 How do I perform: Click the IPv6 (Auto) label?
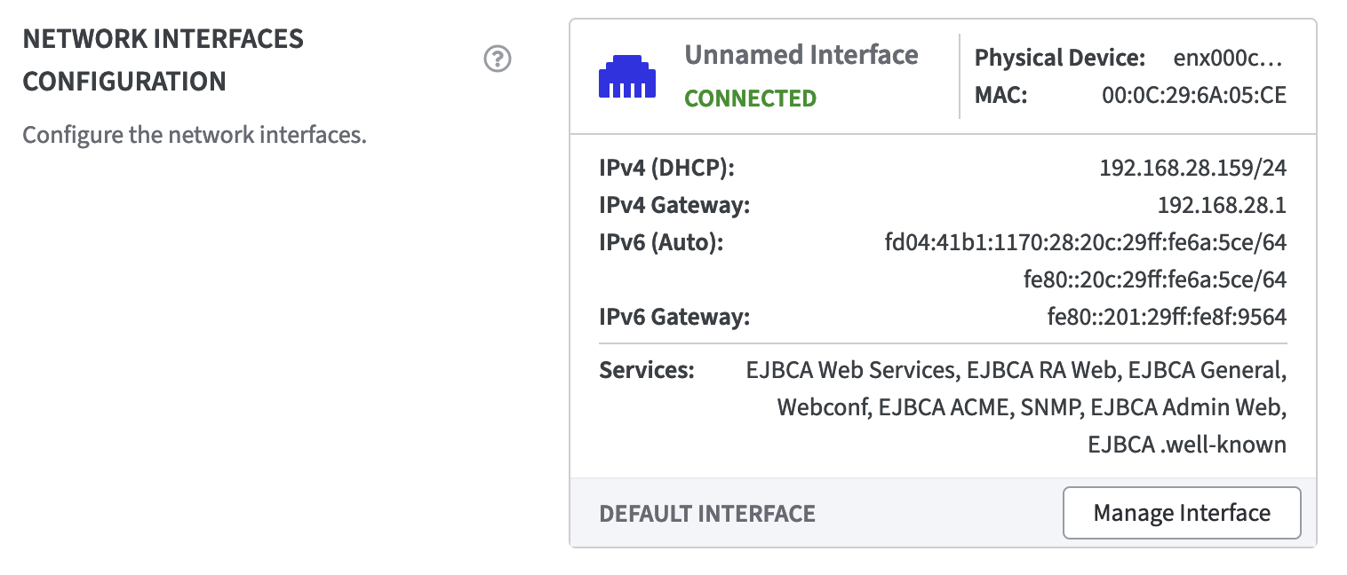tap(661, 242)
